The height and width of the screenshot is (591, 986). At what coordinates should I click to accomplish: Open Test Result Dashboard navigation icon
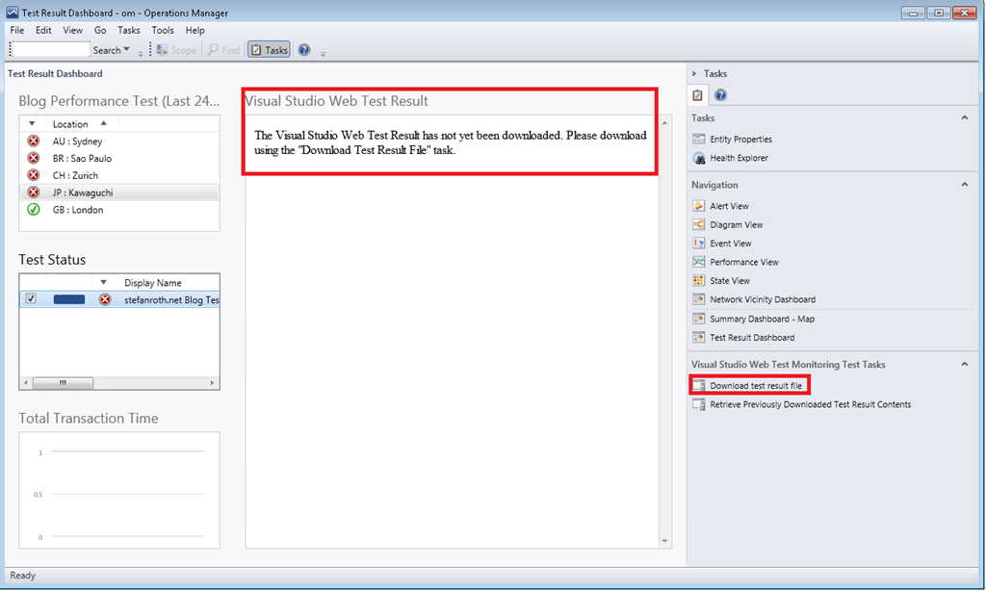point(699,338)
